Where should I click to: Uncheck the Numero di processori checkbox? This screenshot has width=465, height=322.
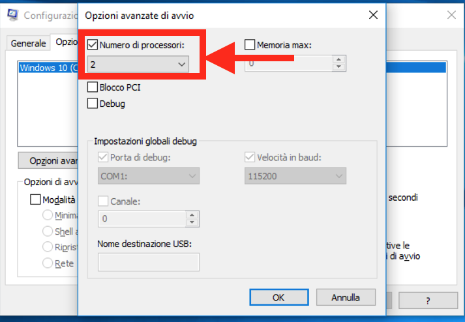[x=93, y=45]
